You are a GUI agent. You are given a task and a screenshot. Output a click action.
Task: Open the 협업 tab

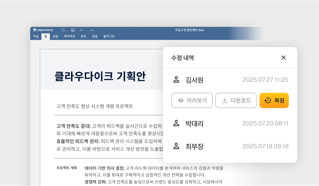[x=95, y=36]
